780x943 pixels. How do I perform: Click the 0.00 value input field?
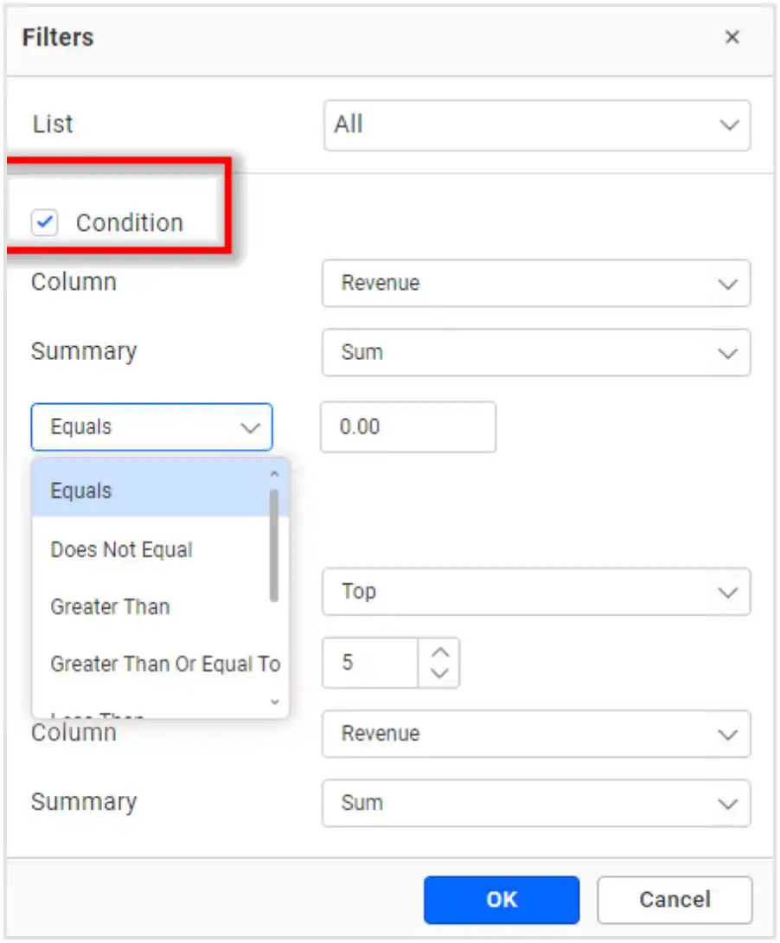[408, 427]
